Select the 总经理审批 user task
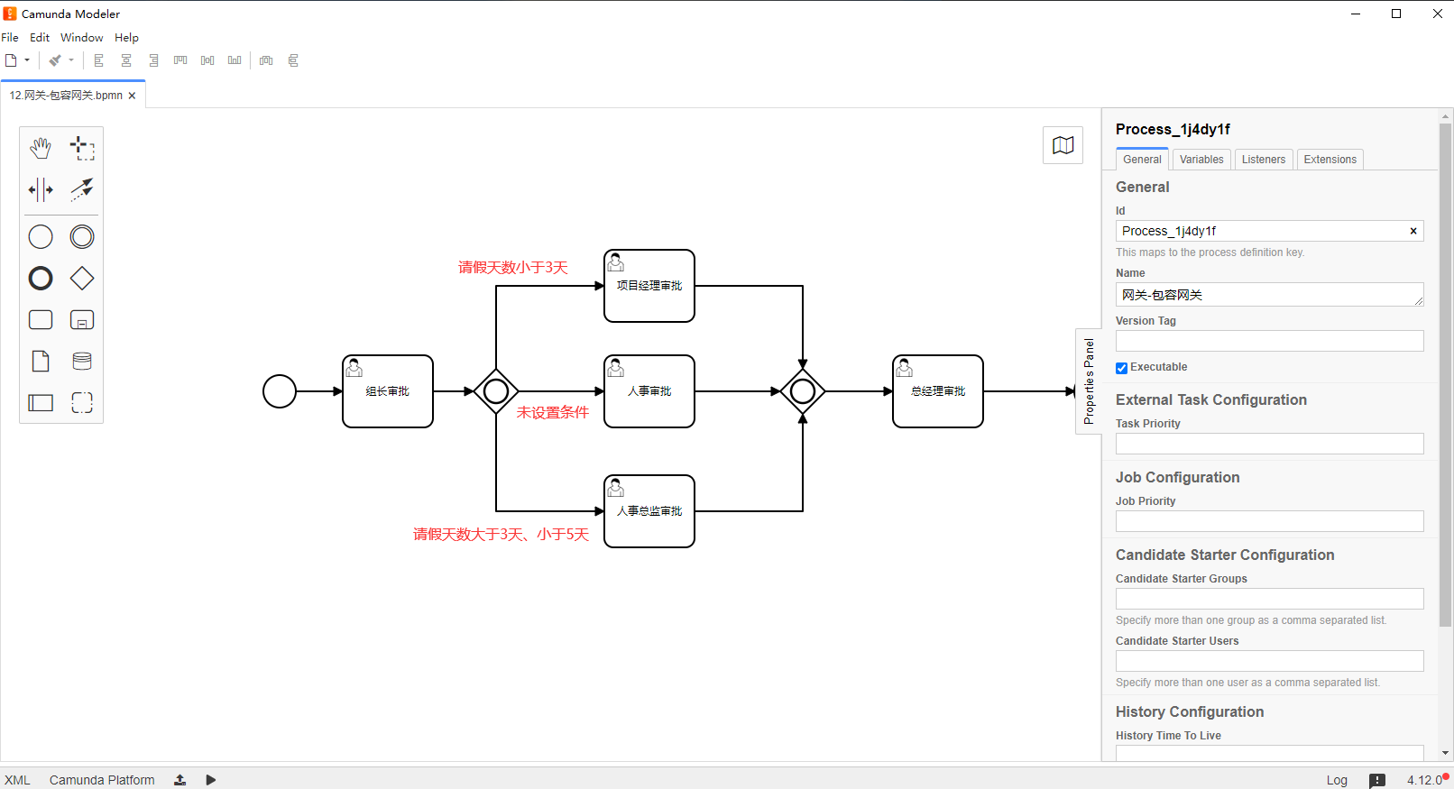The image size is (1454, 789). click(938, 391)
